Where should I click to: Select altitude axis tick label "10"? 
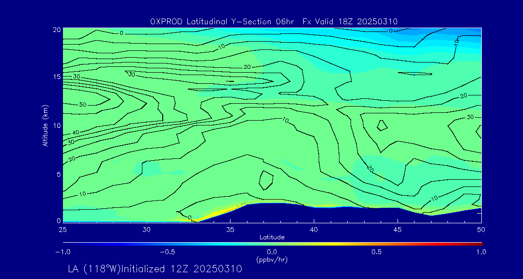(57, 125)
